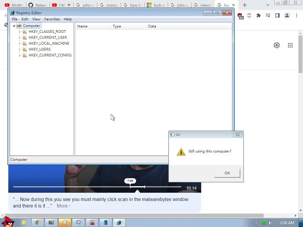Open the monitor app in taskbar
The width and height of the screenshot is (303, 227).
(78, 223)
